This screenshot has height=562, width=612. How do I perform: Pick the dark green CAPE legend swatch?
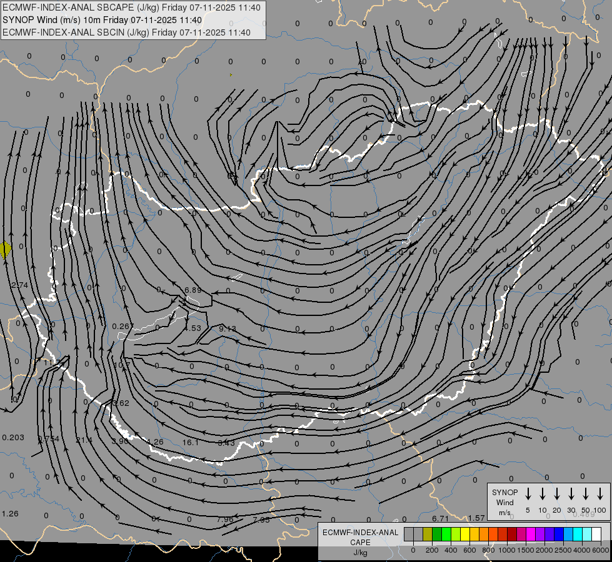(437, 534)
